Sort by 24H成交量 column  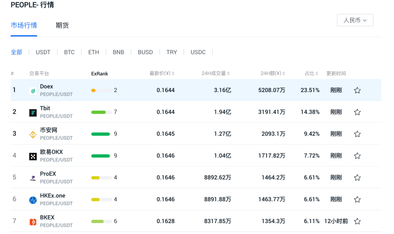click(x=216, y=73)
